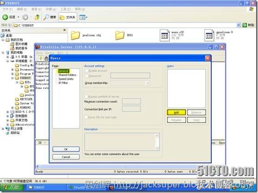Click the lightning connect icon in FileZilla toolbar

[41, 58]
